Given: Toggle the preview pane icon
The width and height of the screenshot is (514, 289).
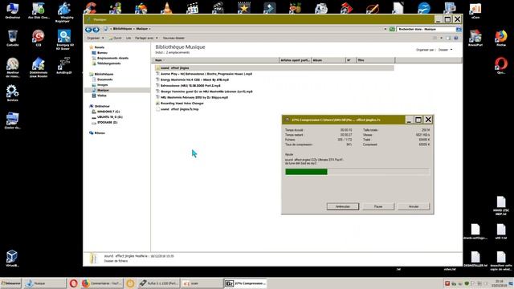Looking at the screenshot, I should point(448,38).
